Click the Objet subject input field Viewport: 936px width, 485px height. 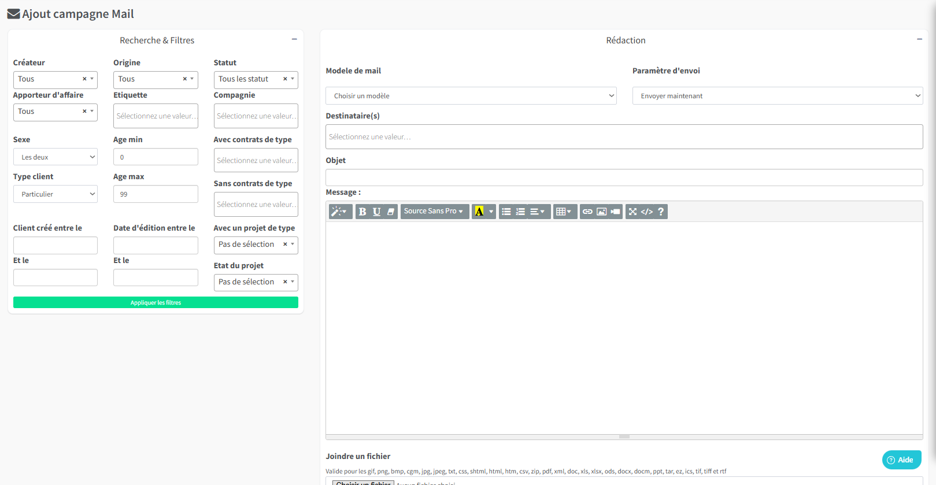624,177
